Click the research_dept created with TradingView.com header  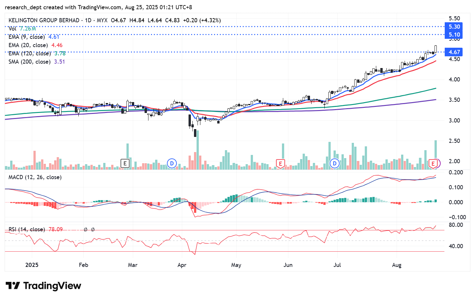pyautogui.click(x=98, y=7)
